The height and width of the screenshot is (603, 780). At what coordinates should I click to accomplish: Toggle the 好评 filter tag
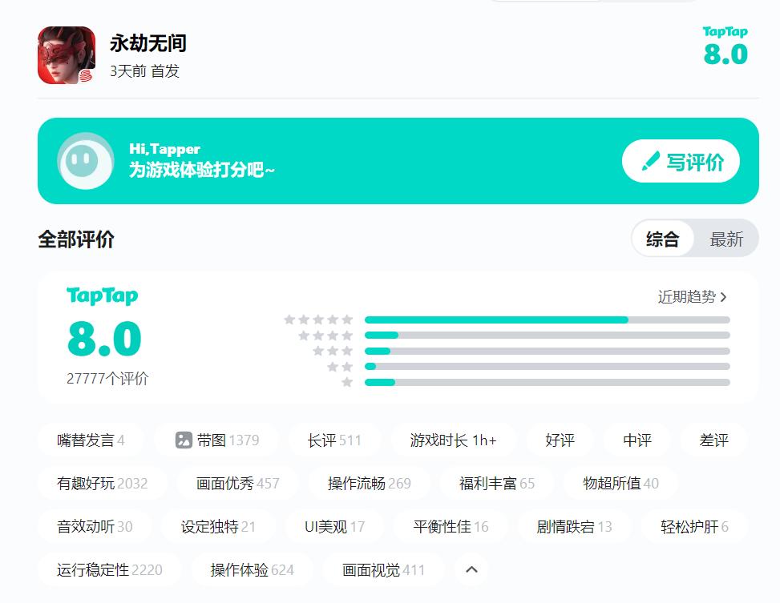(x=560, y=440)
